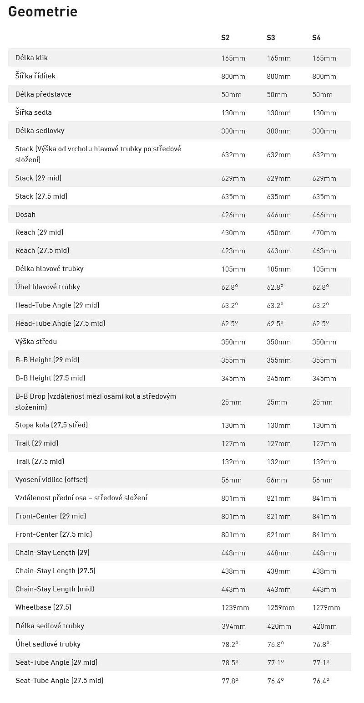The height and width of the screenshot is (703, 364).
Task: Click the Výška středu row label
Action: click(x=36, y=342)
